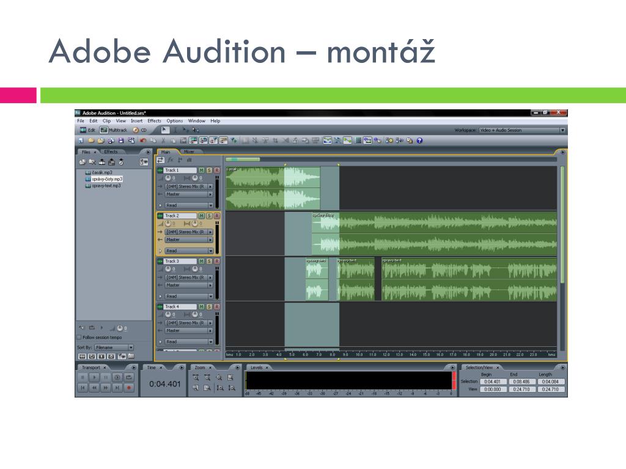Click the Selection End field 0:08.486
626x469 pixels.
coord(521,382)
